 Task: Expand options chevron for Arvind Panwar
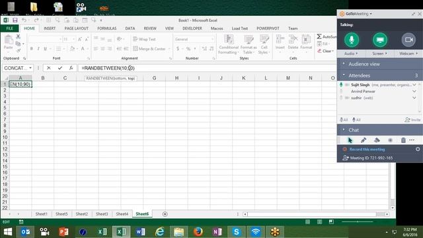tap(414, 91)
